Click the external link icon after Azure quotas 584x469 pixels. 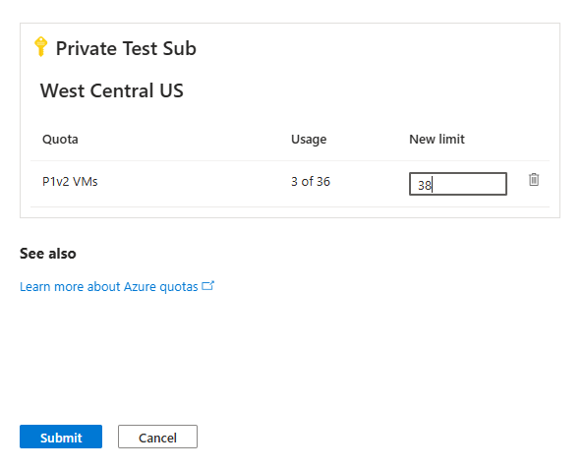click(207, 286)
